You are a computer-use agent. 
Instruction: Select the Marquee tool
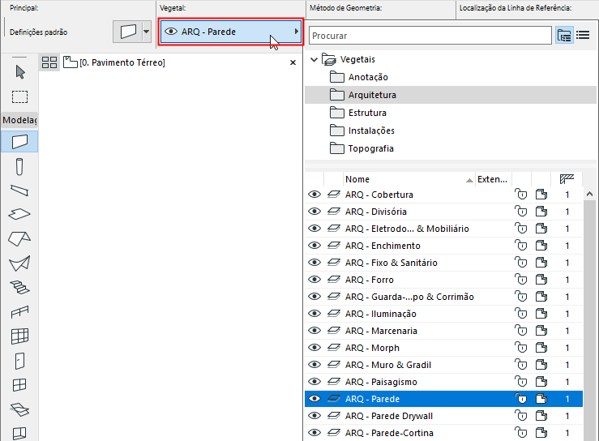20,96
